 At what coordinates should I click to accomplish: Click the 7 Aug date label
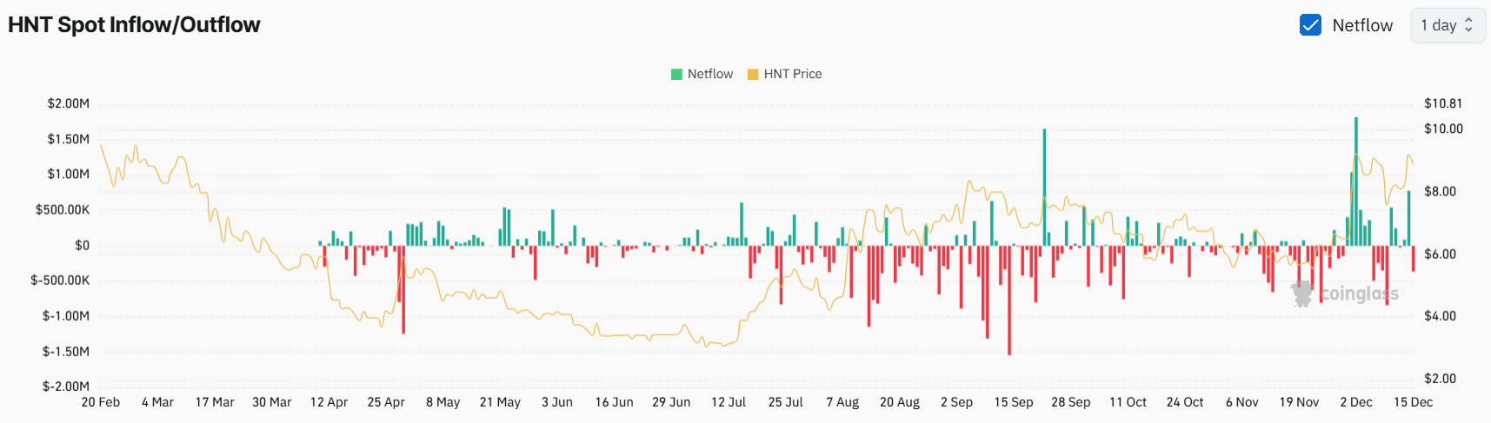click(x=842, y=402)
